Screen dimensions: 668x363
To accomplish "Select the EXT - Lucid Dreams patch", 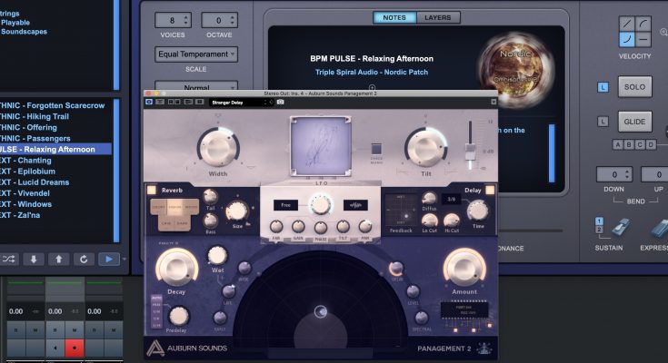I will click(35, 182).
